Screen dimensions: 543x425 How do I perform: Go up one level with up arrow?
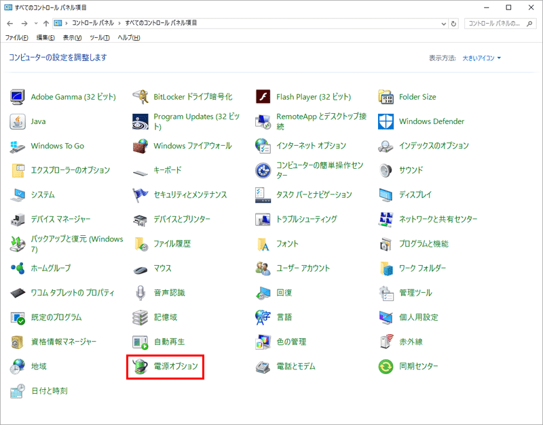click(x=46, y=24)
